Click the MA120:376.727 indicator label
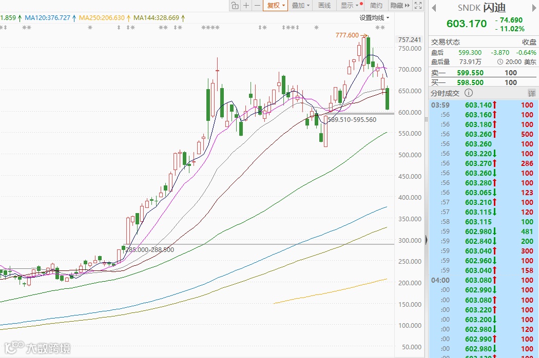Viewport: 539px width, 358px height. click(47, 18)
